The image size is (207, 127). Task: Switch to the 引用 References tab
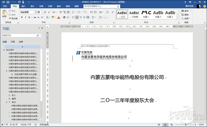(x=50, y=6)
